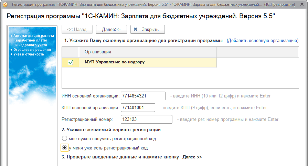Image resolution: width=308 pixels, height=166 pixels.
Task: Click the ИНН основной организации input field
Action: click(143, 96)
